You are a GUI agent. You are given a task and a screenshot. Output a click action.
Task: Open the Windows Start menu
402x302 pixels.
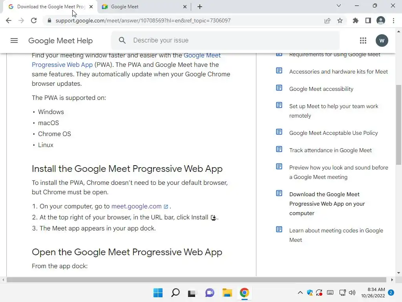tap(158, 293)
